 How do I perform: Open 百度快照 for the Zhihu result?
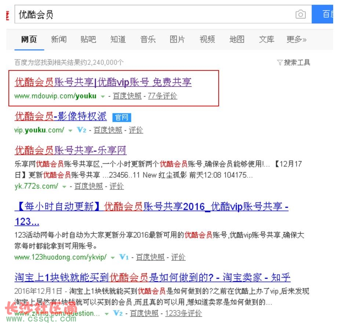click(144, 313)
